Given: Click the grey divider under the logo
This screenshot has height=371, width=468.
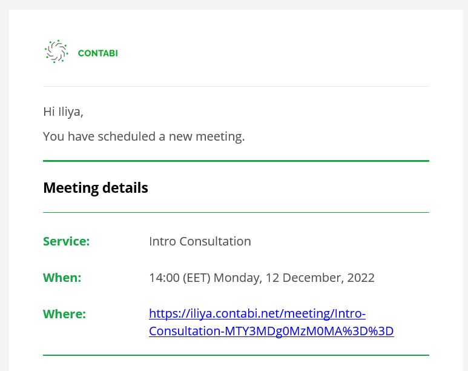Looking at the screenshot, I should pyautogui.click(x=236, y=87).
